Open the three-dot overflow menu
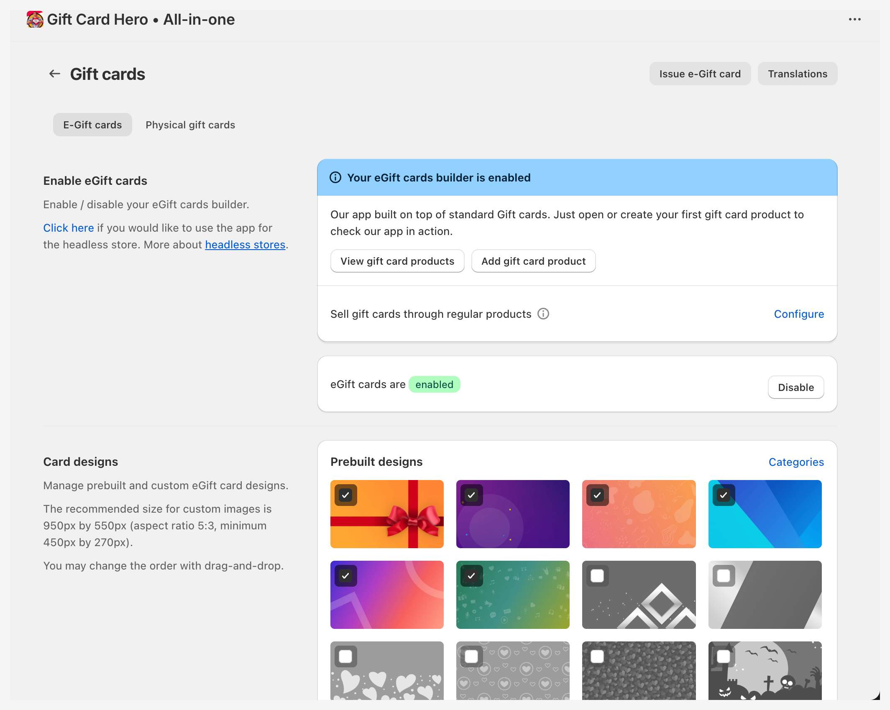The width and height of the screenshot is (890, 710). tap(855, 19)
